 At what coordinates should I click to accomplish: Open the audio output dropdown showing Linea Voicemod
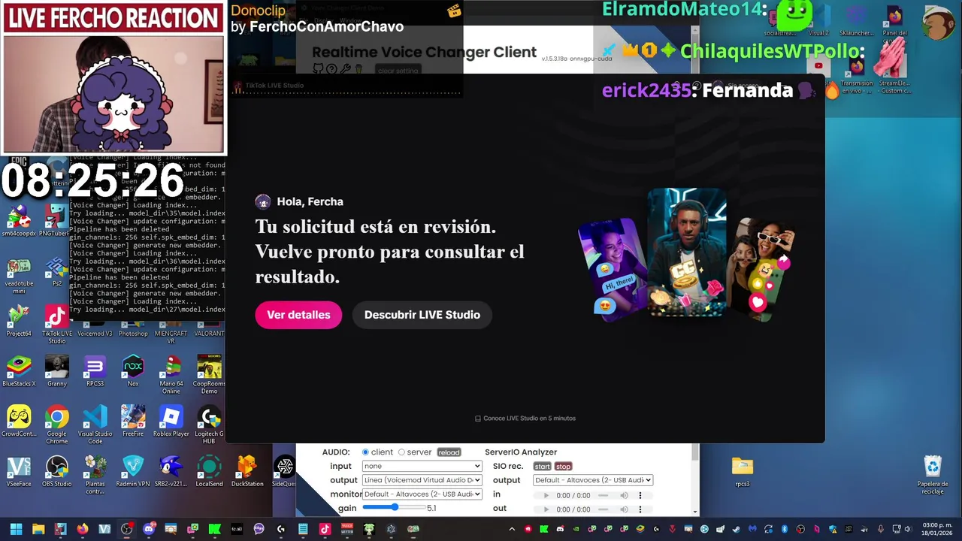(422, 480)
